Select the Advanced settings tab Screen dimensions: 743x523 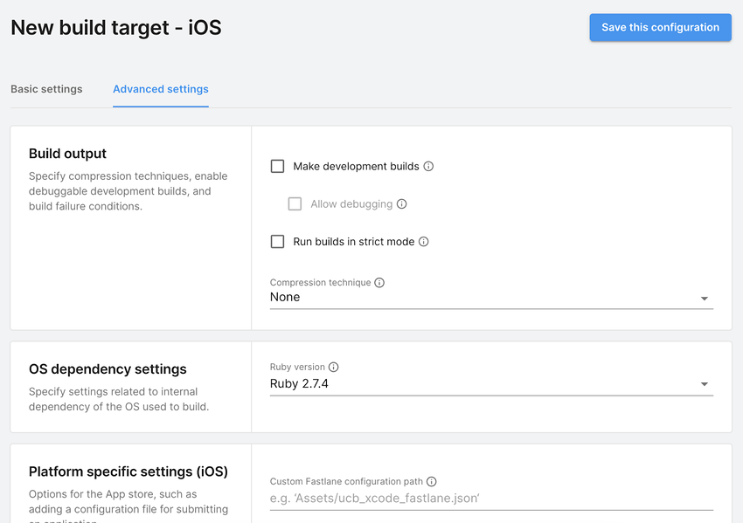pos(160,89)
